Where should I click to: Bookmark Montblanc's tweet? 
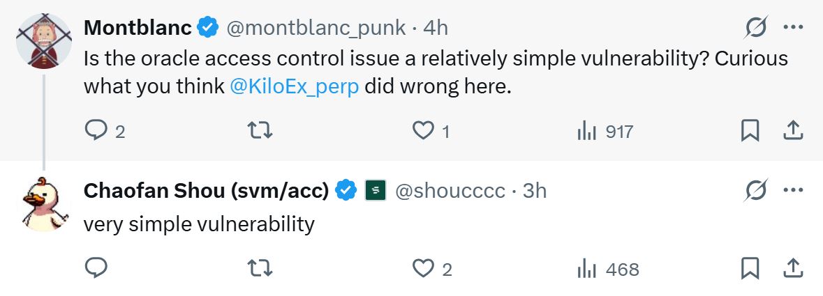point(750,130)
